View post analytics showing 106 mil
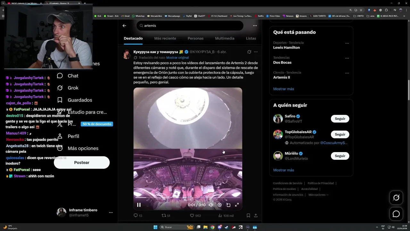The width and height of the screenshot is (410, 231). pos(226,216)
